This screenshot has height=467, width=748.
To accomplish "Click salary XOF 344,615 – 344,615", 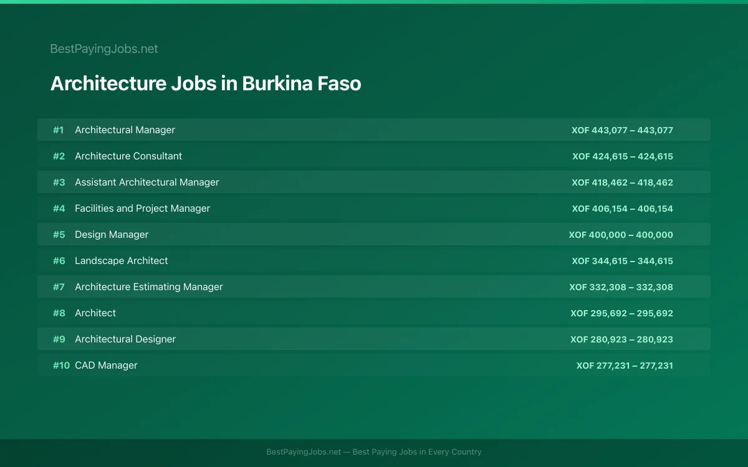I will 622,261.
